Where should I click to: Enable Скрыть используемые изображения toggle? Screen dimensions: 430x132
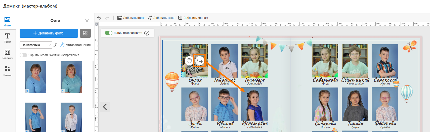pos(23,55)
